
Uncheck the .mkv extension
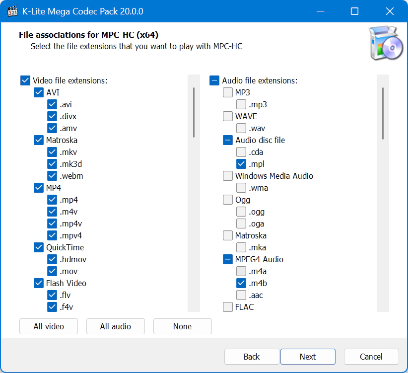tap(52, 152)
